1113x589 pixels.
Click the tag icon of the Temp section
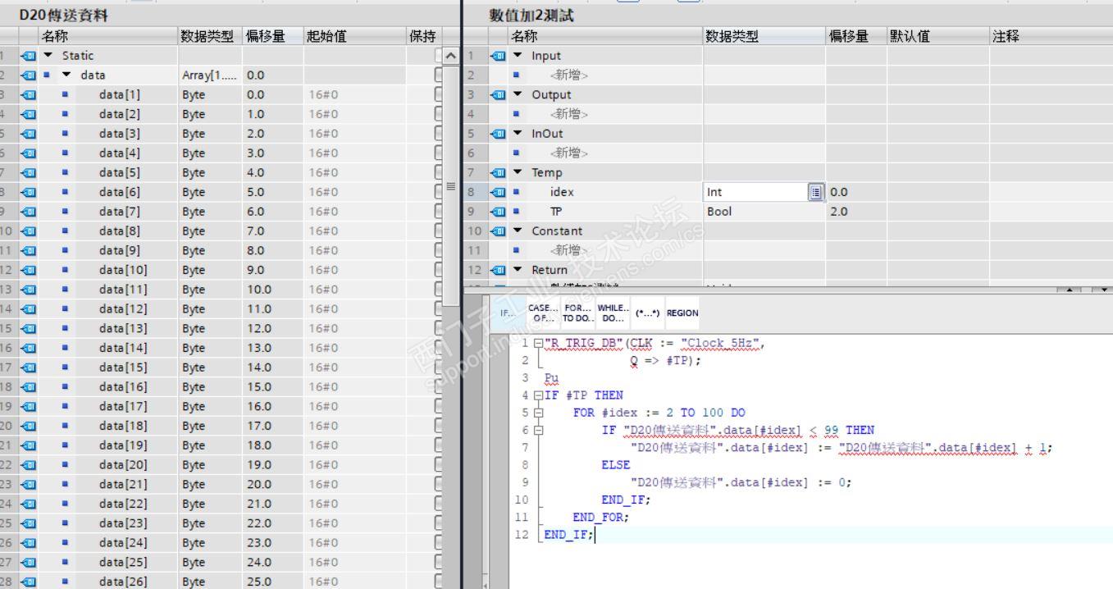point(498,172)
